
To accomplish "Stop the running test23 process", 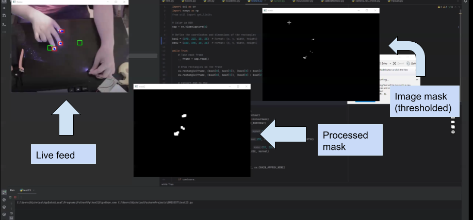I will tap(15, 197).
